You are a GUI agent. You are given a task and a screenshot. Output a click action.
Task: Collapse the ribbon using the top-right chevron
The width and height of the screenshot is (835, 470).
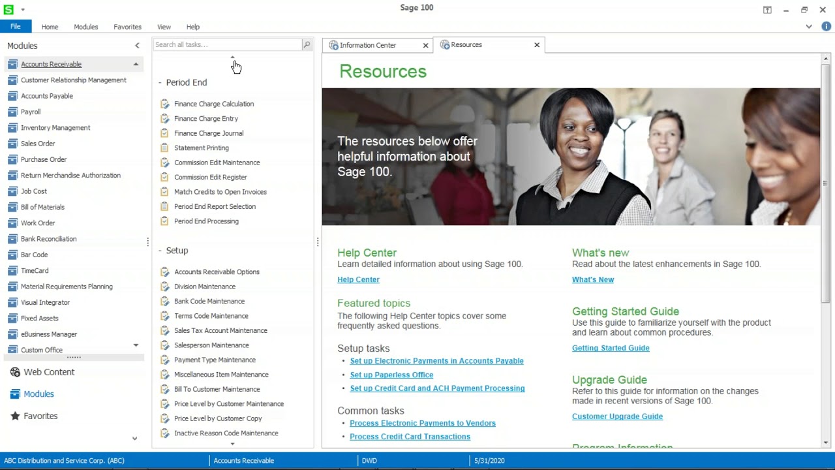809,27
